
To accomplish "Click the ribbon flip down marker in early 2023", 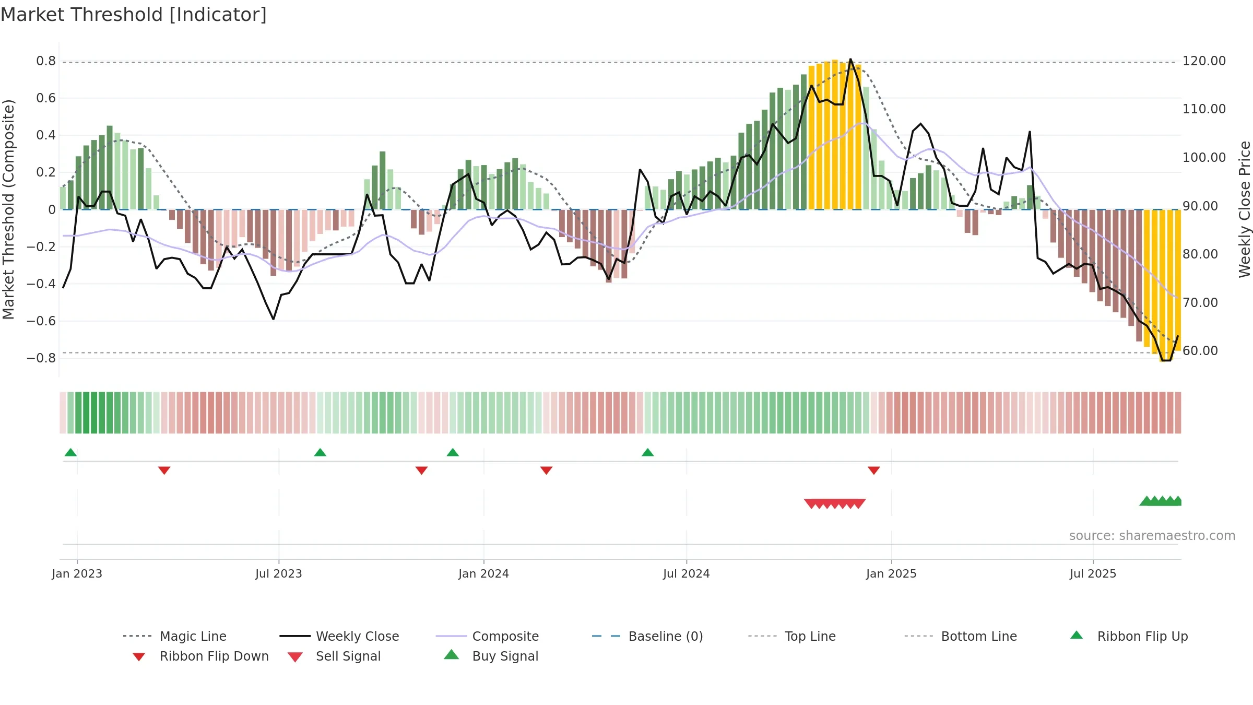I will coord(164,471).
